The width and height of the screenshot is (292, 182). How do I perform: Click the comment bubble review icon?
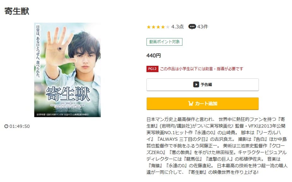point(192,27)
